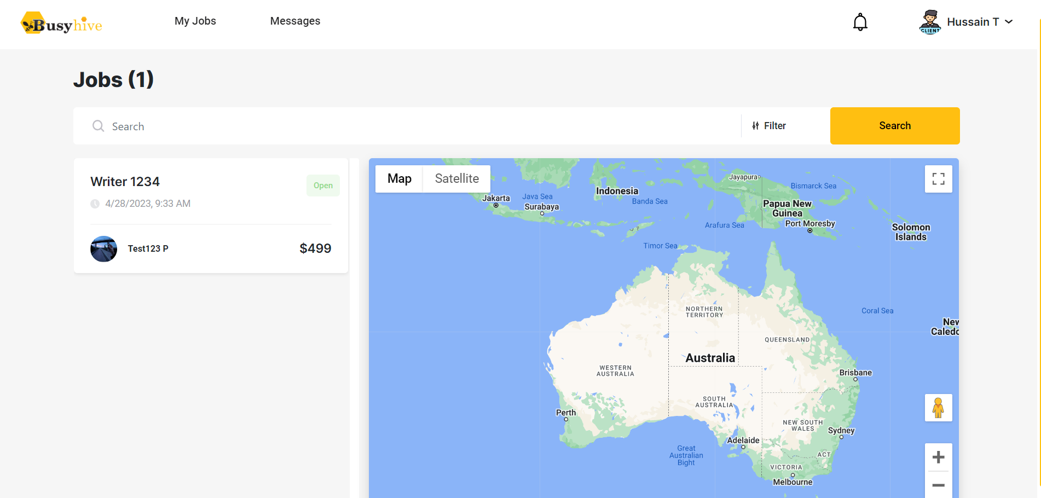Click Sydney on the map
This screenshot has width=1041, height=498.
click(x=841, y=431)
